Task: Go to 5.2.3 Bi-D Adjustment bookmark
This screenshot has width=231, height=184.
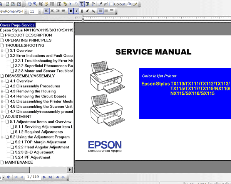Action: click(x=34, y=152)
